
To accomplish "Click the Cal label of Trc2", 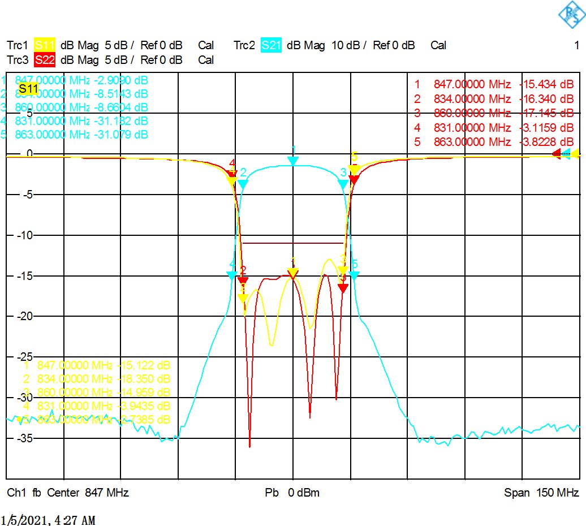I will click(x=438, y=45).
